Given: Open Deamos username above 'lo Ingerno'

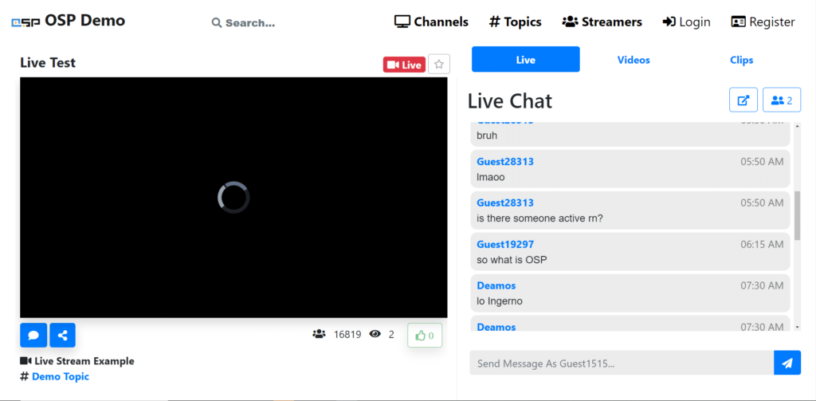Looking at the screenshot, I should coord(496,285).
